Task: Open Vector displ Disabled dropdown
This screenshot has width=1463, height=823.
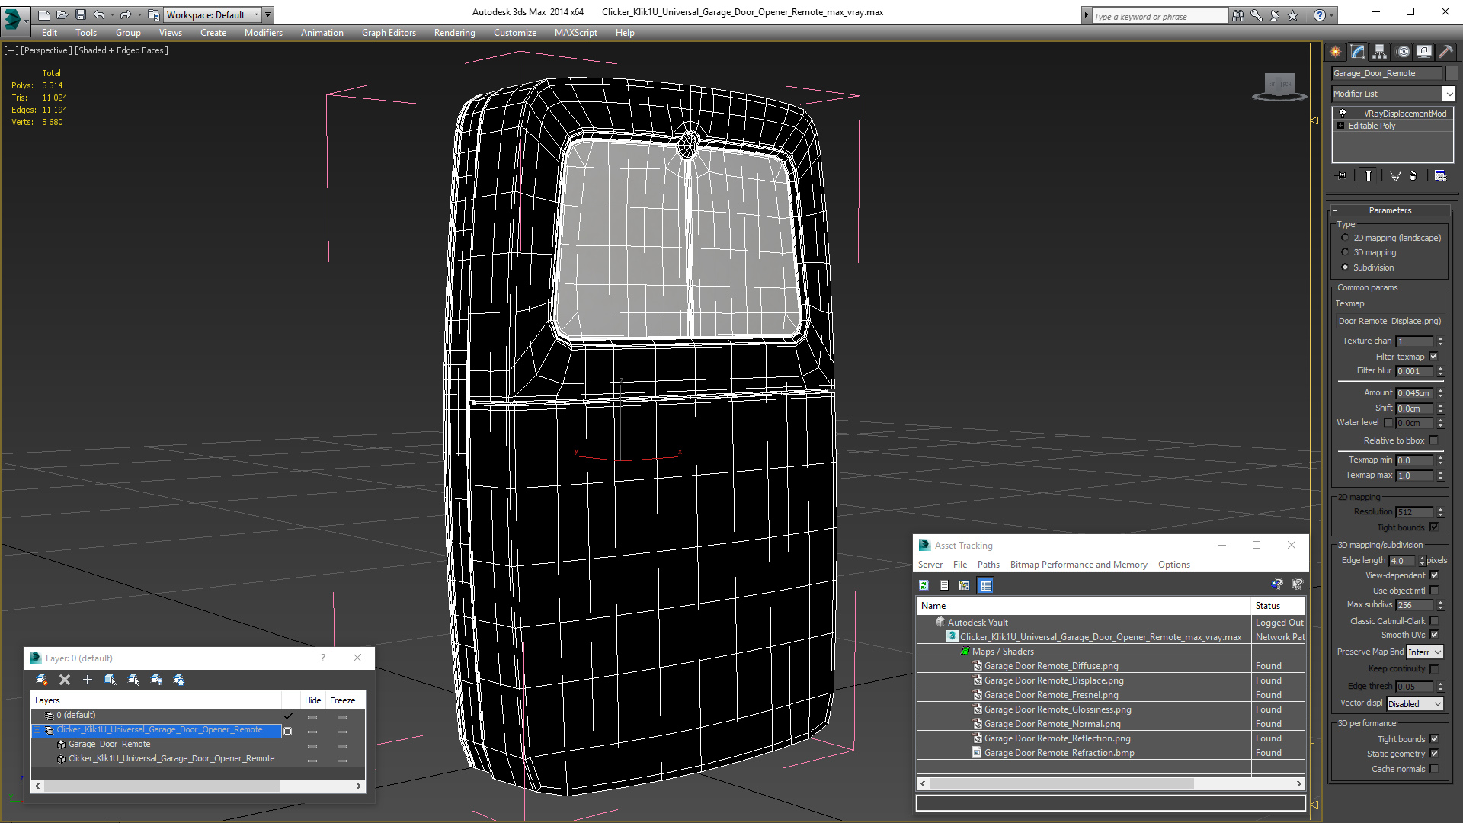Action: [1415, 704]
